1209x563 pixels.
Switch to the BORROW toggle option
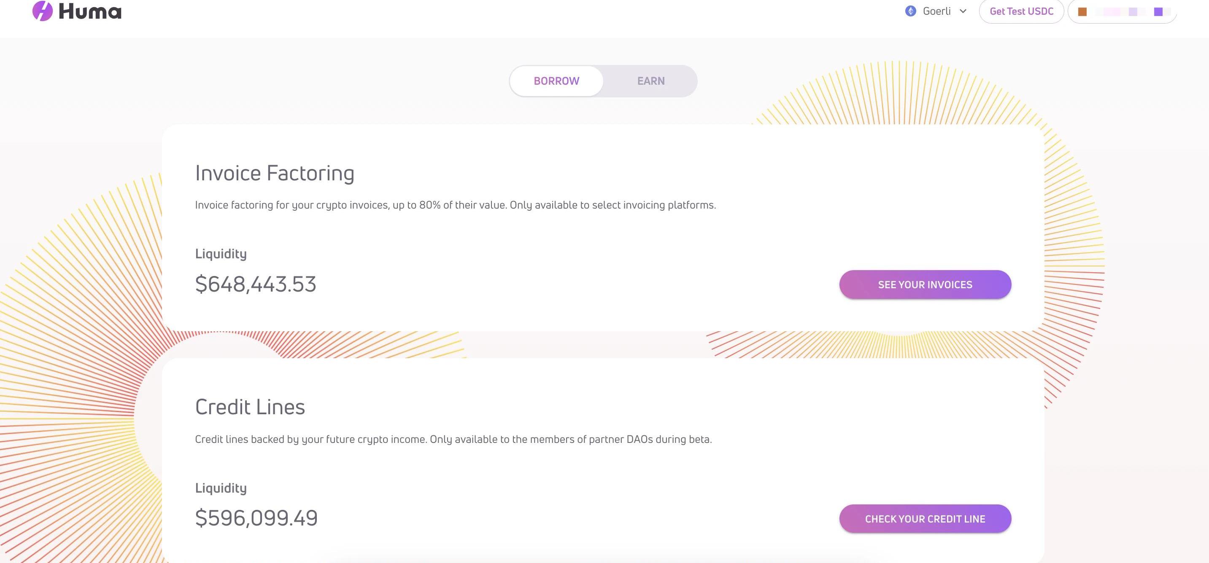point(556,81)
